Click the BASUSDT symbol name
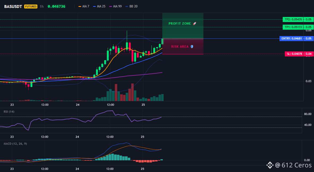This screenshot has height=172, width=314. click(13, 6)
